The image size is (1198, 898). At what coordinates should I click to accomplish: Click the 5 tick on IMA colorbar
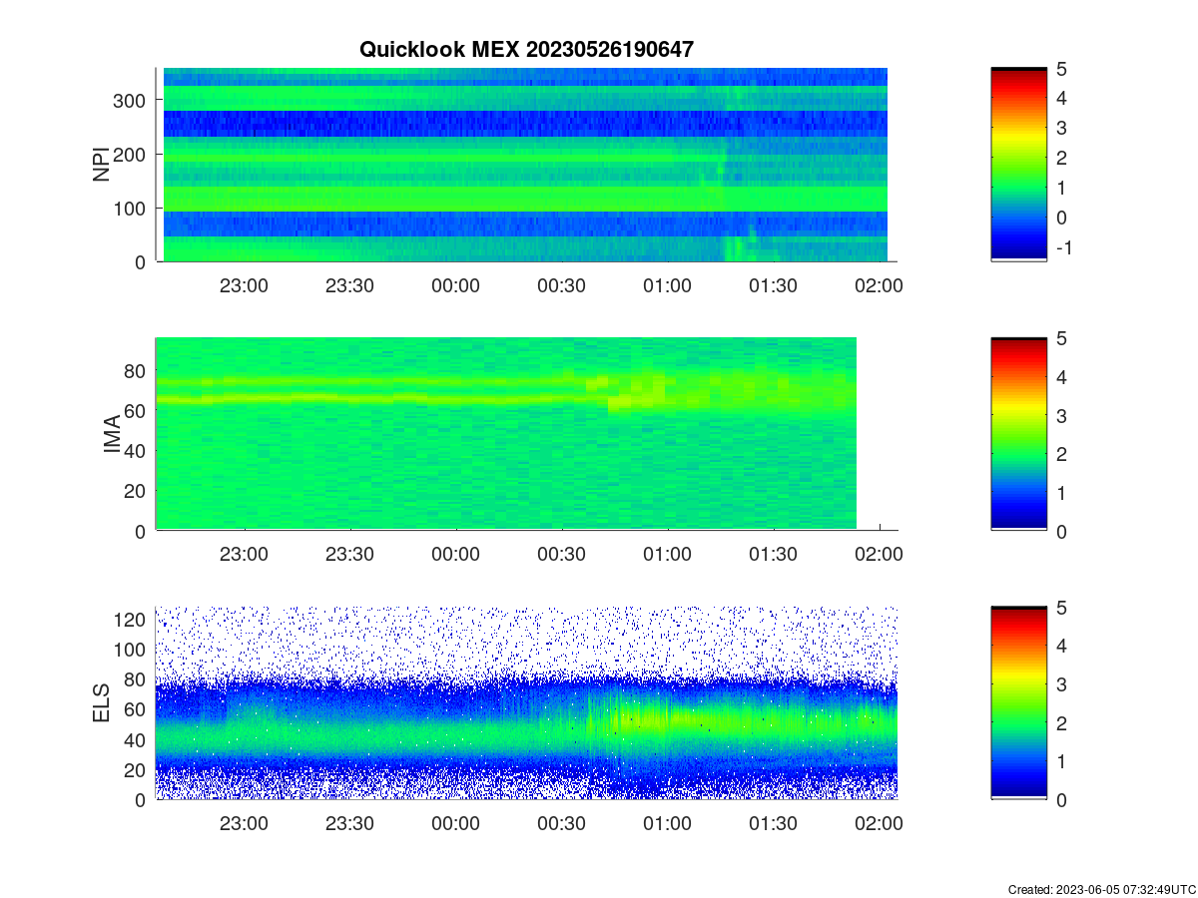tap(1062, 338)
